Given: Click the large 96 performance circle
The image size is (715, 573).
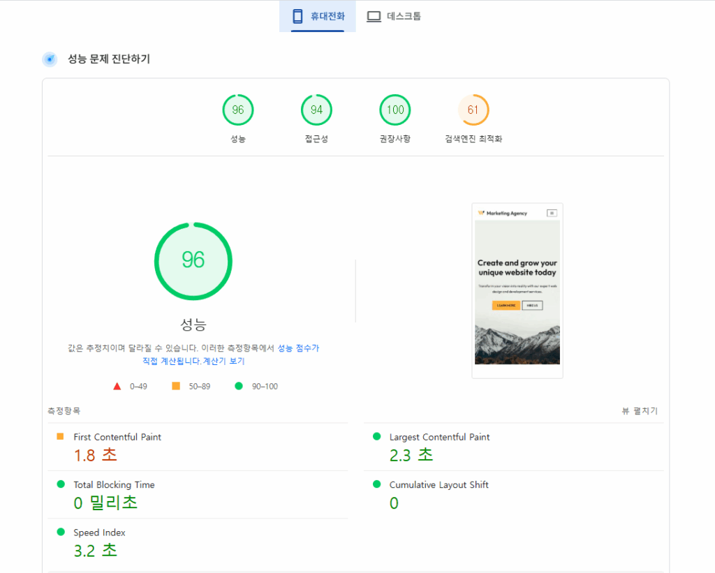Looking at the screenshot, I should [193, 261].
